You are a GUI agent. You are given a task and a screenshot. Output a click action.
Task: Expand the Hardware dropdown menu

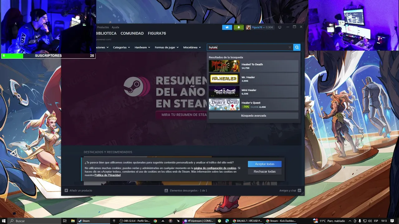(142, 47)
